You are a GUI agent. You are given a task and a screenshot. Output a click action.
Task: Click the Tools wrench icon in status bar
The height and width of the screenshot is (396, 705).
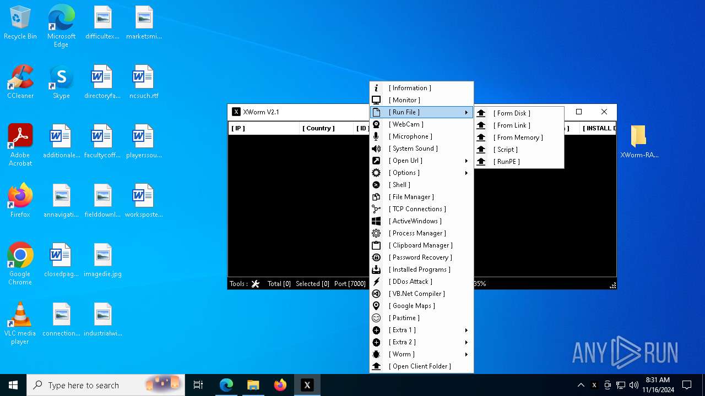pos(255,284)
